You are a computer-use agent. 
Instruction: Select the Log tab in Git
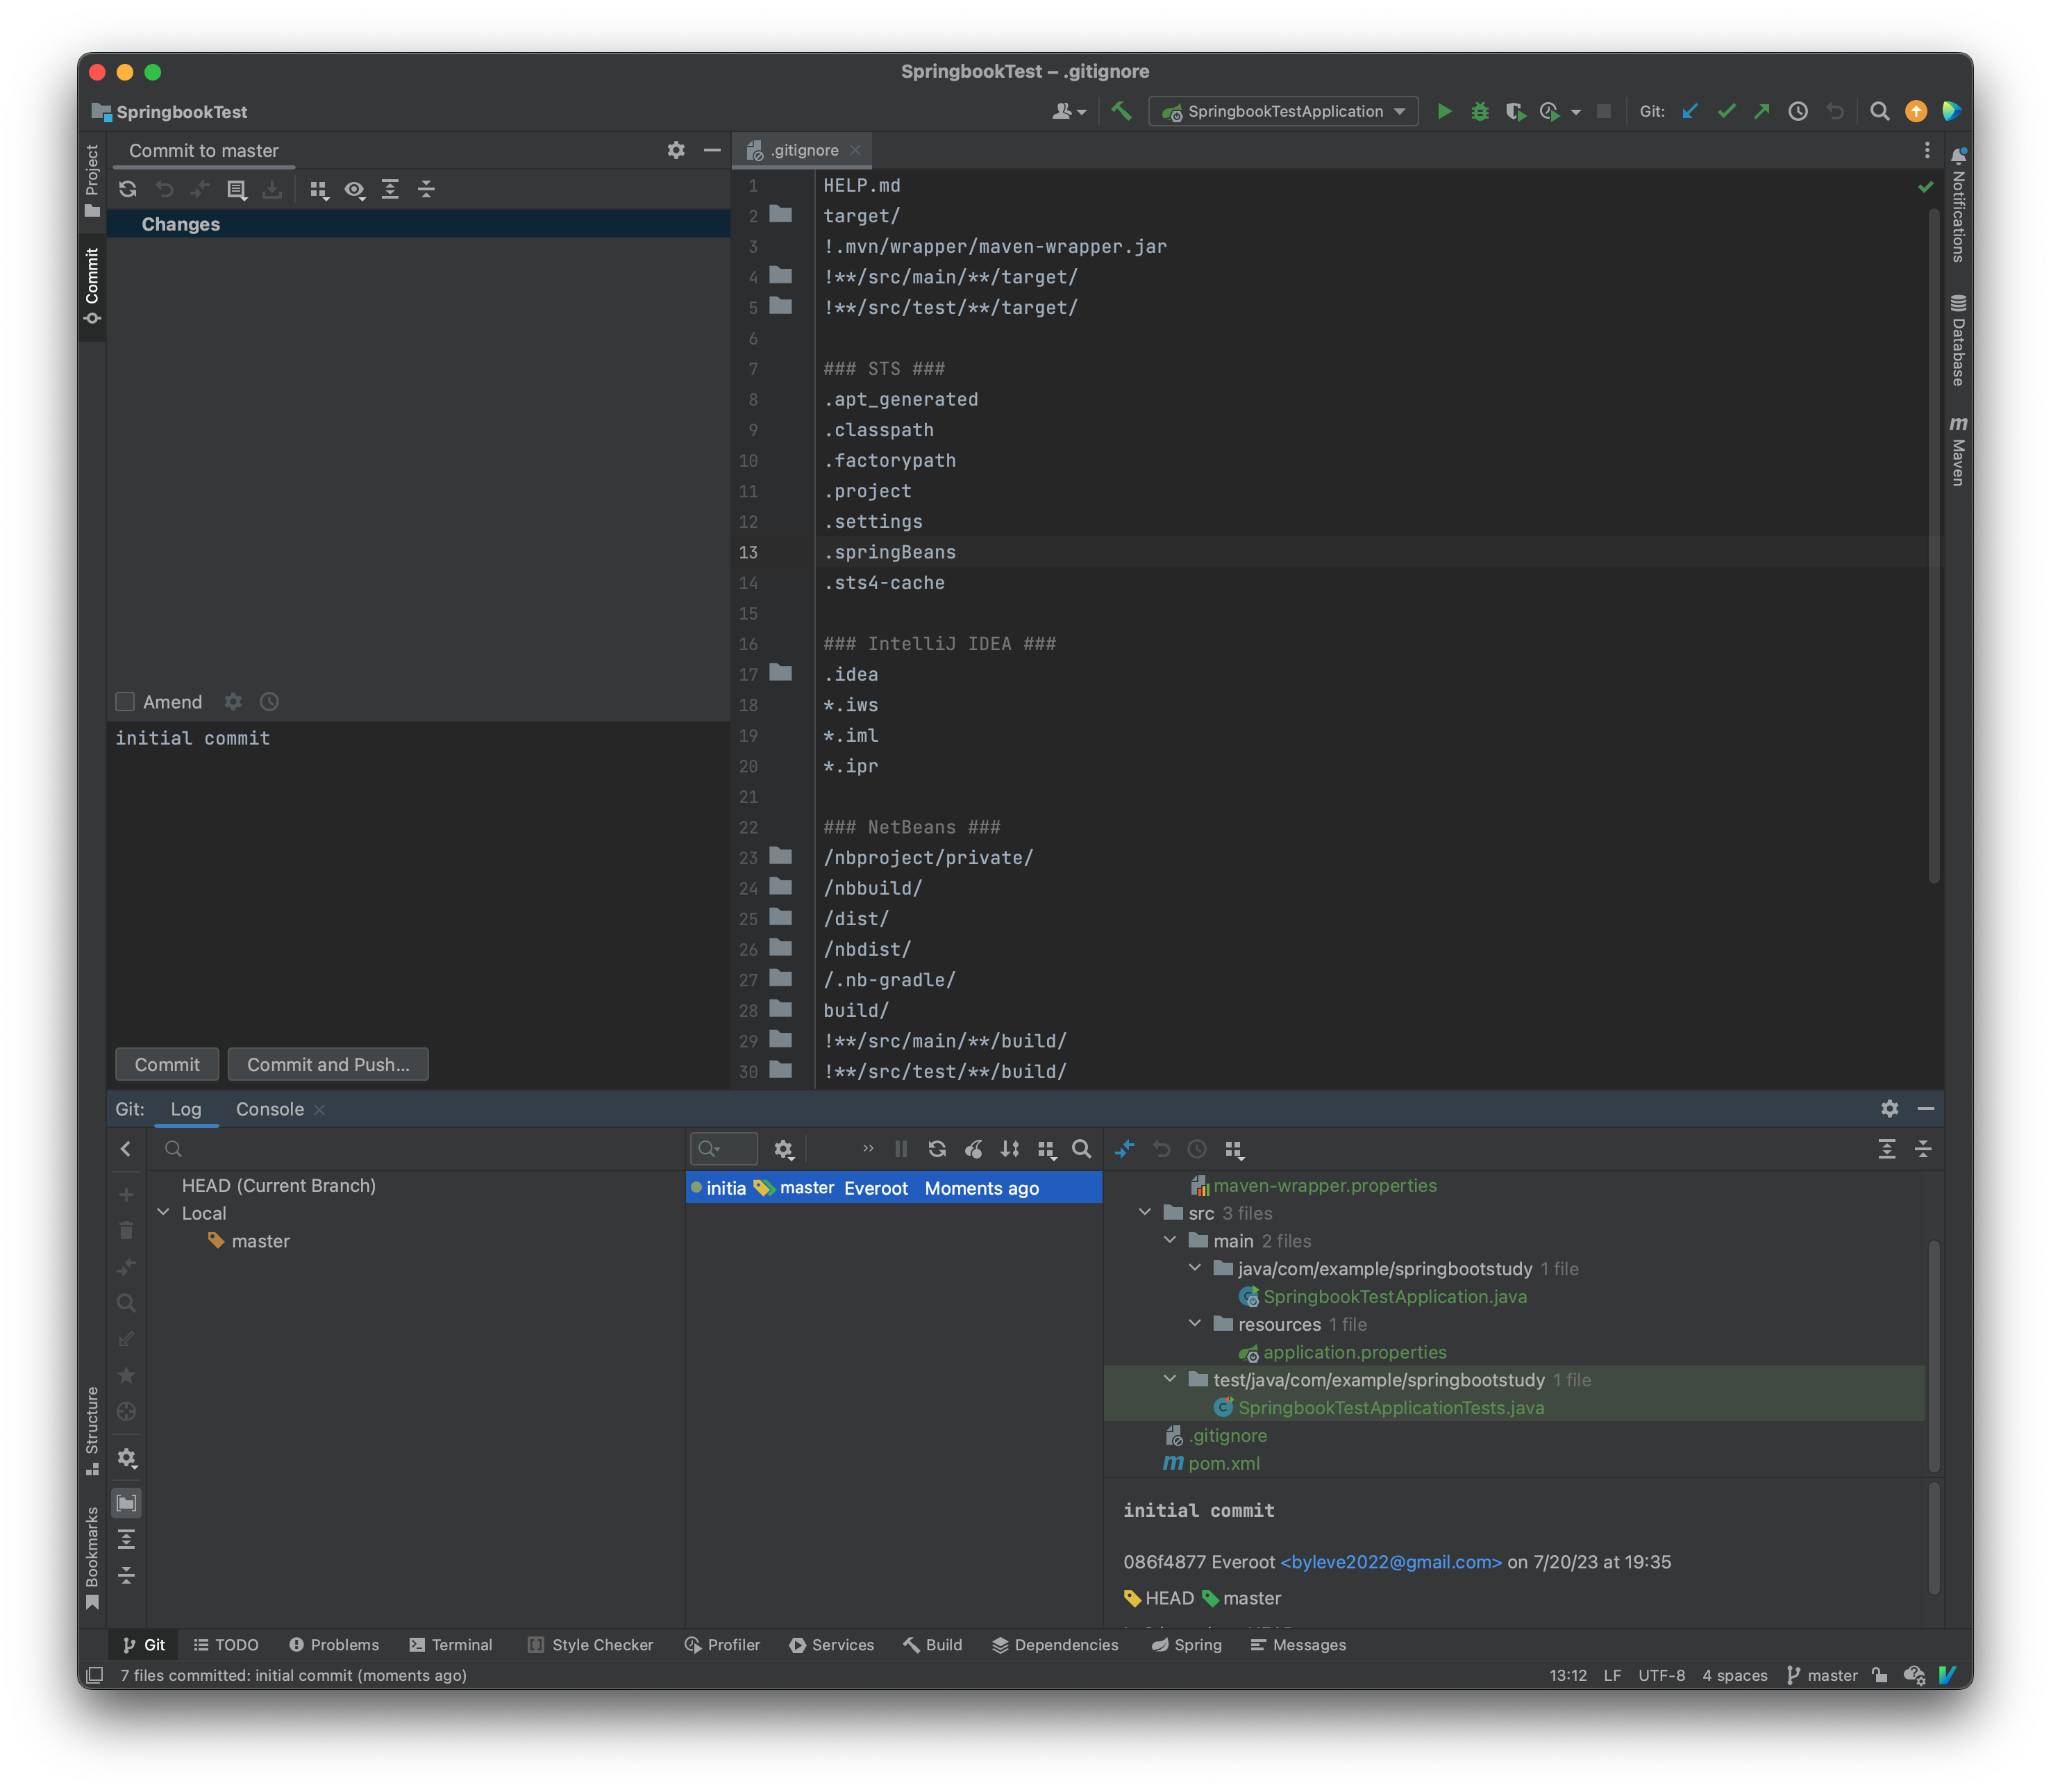click(186, 1109)
